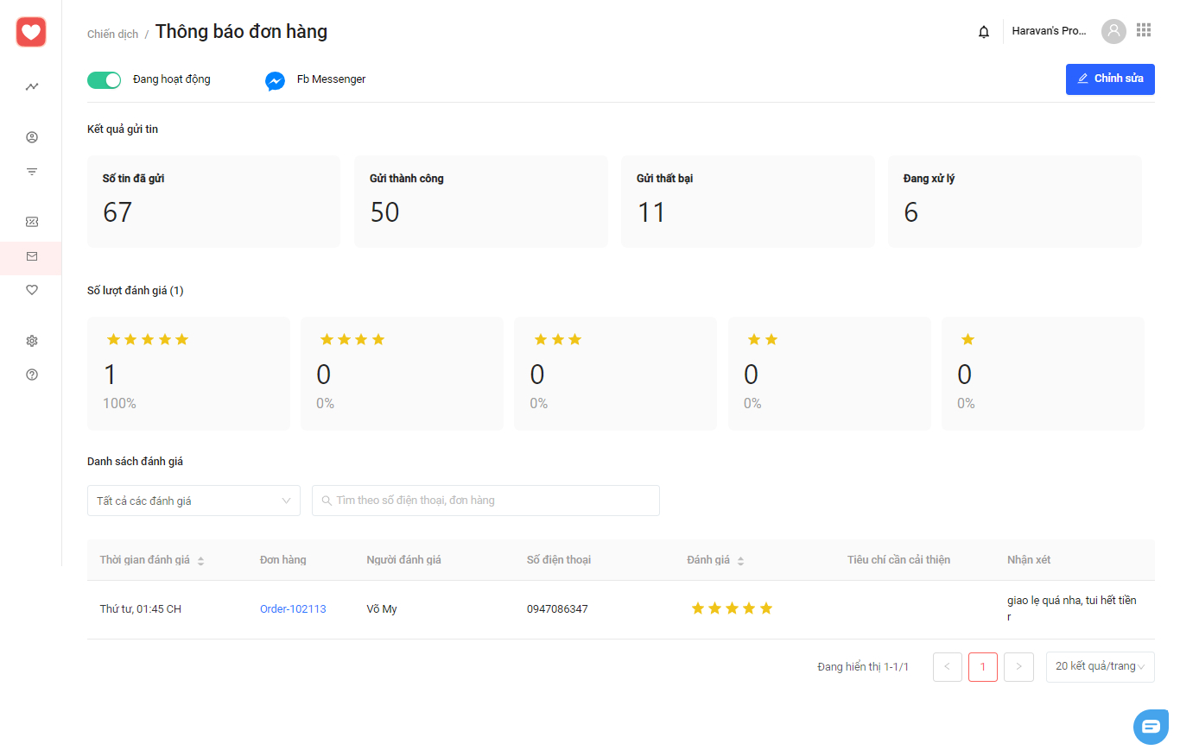Select the three-star rating card
The image size is (1180, 756).
615,373
